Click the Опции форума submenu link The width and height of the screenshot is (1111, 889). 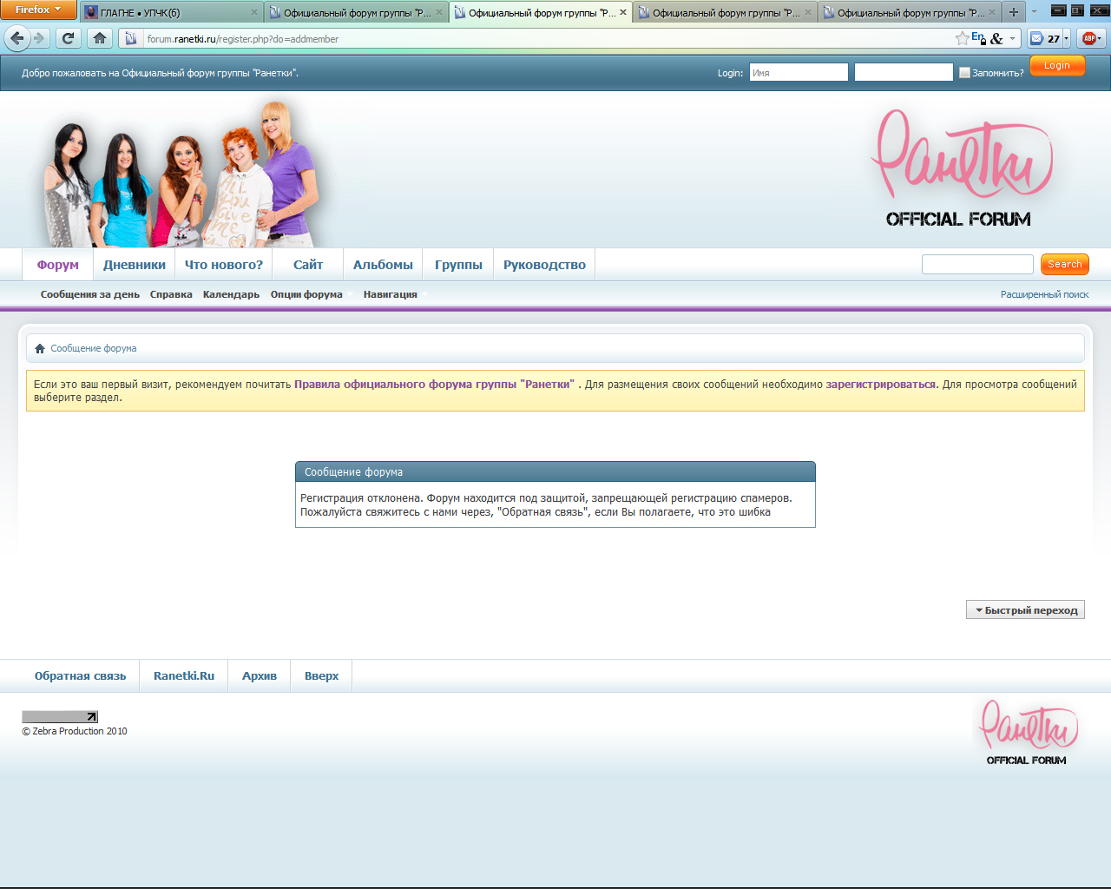click(306, 294)
